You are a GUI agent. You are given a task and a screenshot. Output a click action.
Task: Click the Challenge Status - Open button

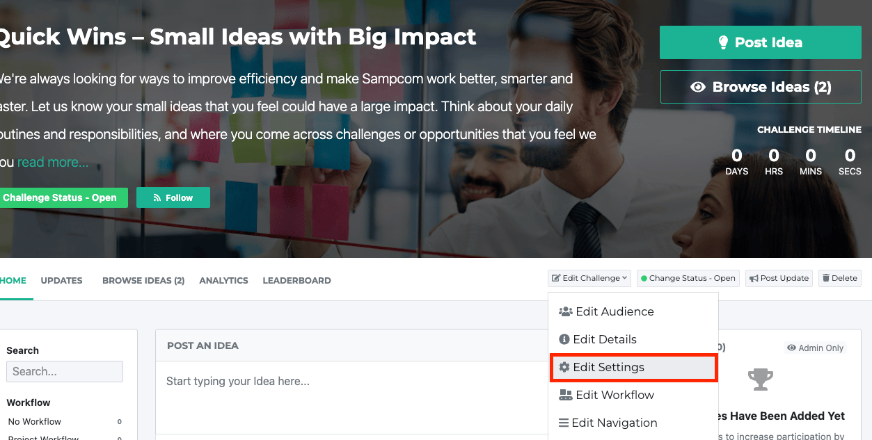tap(61, 197)
